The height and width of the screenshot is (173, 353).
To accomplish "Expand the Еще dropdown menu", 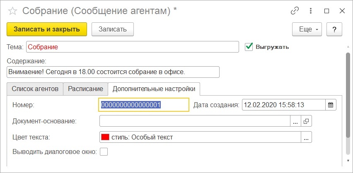I will (x=307, y=29).
